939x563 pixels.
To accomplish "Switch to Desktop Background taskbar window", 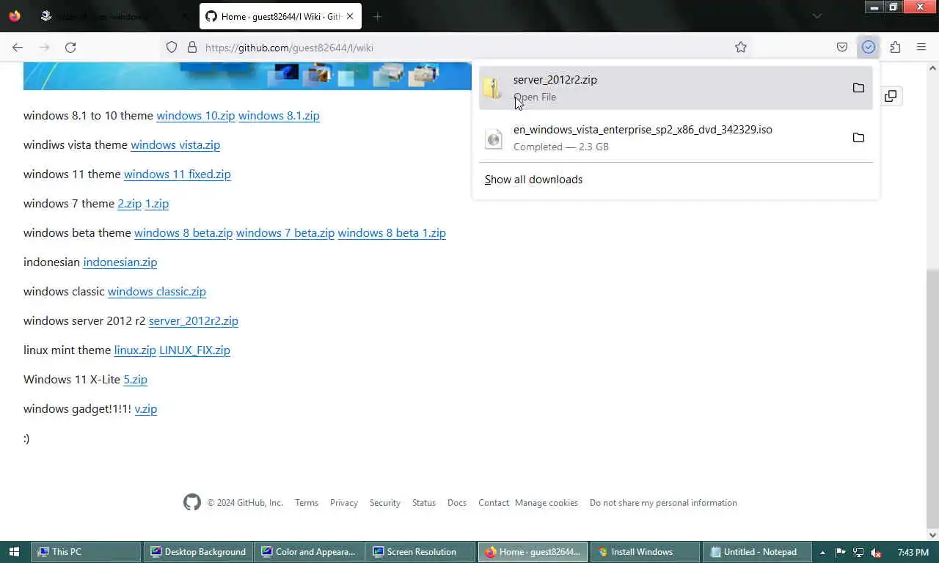I will tap(198, 552).
